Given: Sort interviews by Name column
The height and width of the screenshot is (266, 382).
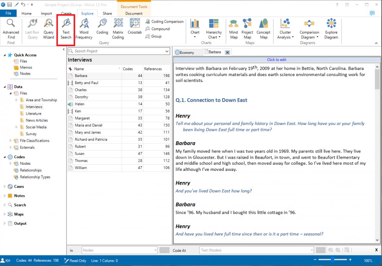Looking at the screenshot, I should 97,69.
